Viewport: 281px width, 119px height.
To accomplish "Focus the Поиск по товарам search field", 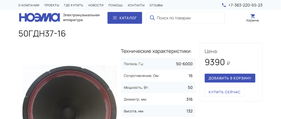I will [x=188, y=18].
